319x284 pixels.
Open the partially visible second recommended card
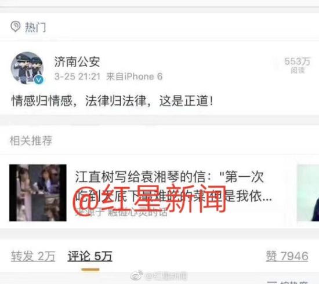(308, 193)
